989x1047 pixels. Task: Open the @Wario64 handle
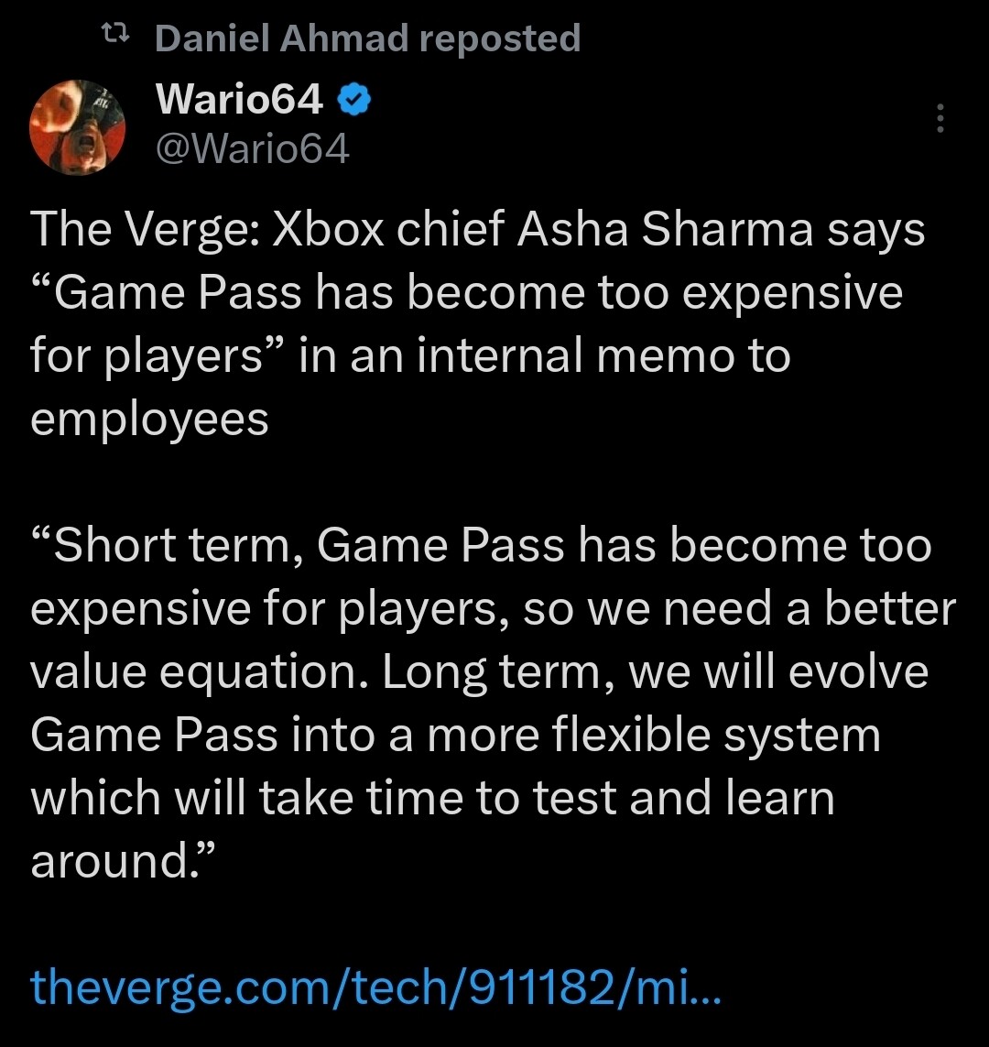click(x=254, y=148)
